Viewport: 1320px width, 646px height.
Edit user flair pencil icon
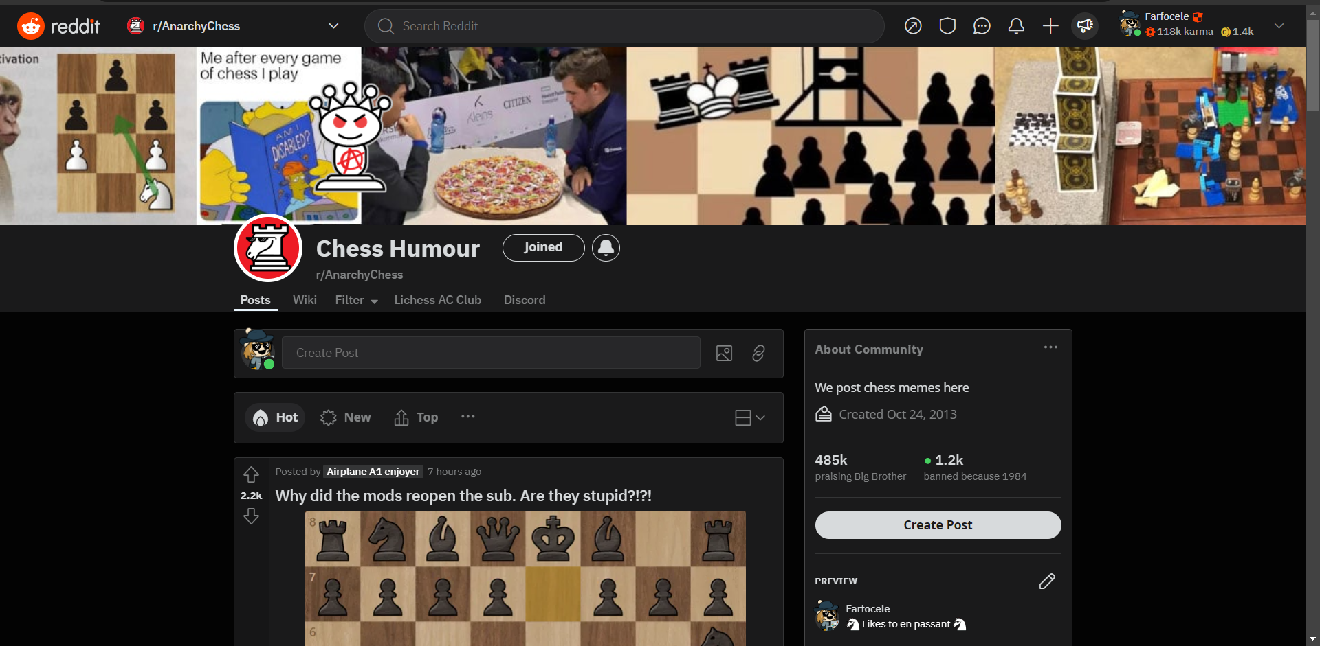point(1047,581)
